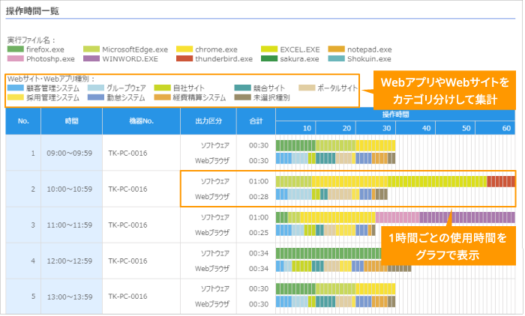The image size is (525, 316).
Task: Click the notepad.exe orange legend swatch
Action: (x=337, y=49)
